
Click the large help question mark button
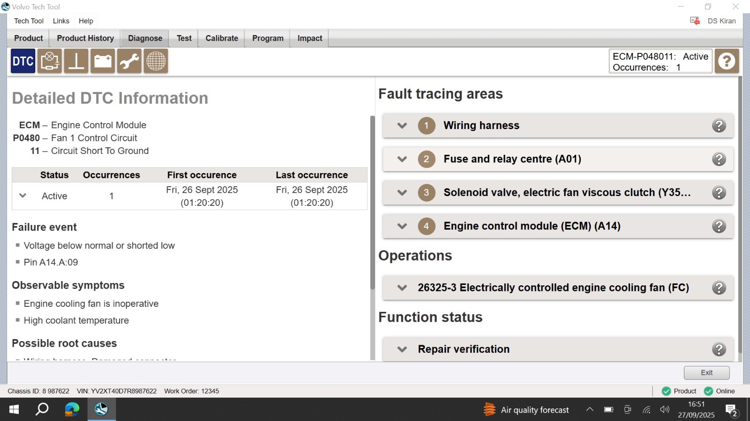[727, 61]
